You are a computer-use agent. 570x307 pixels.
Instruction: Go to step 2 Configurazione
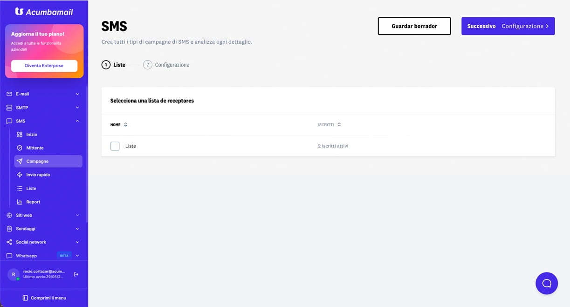[x=166, y=65]
